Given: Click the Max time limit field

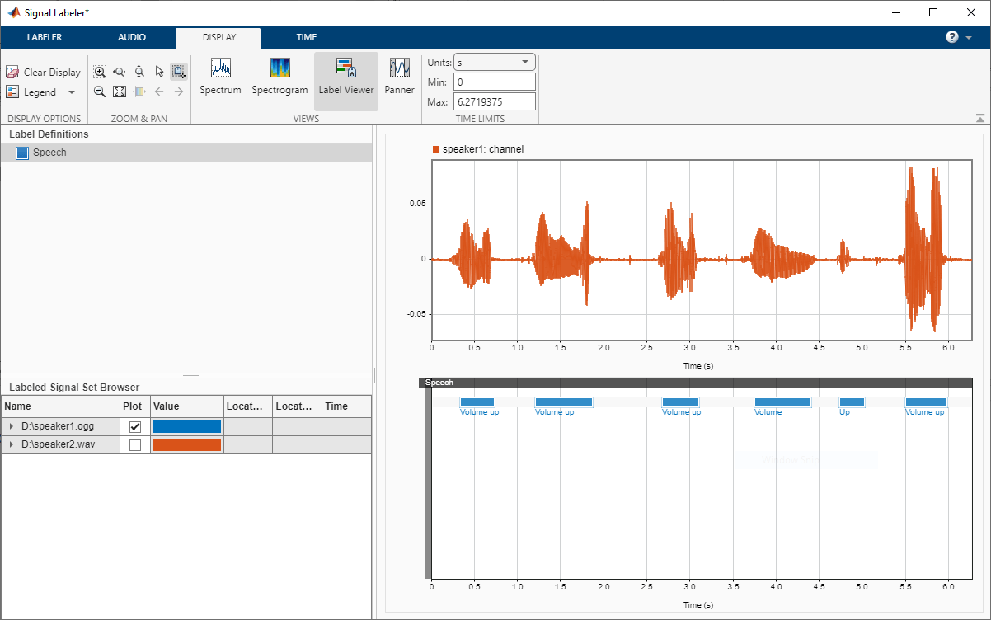Looking at the screenshot, I should [495, 101].
